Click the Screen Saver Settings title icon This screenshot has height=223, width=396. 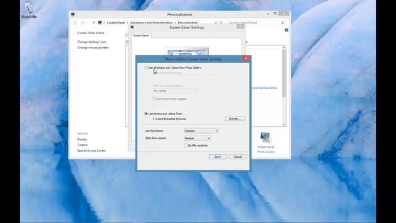[x=132, y=27]
